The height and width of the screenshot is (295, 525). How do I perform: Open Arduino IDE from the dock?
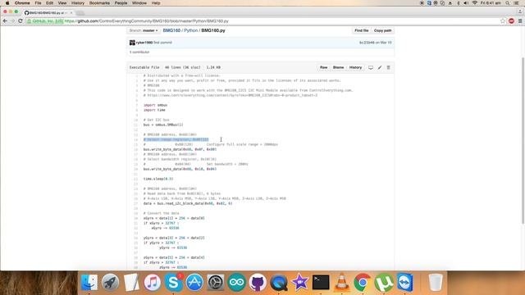[237, 282]
